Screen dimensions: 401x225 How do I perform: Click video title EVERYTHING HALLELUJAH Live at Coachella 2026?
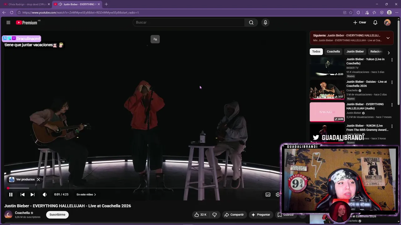coord(67,206)
